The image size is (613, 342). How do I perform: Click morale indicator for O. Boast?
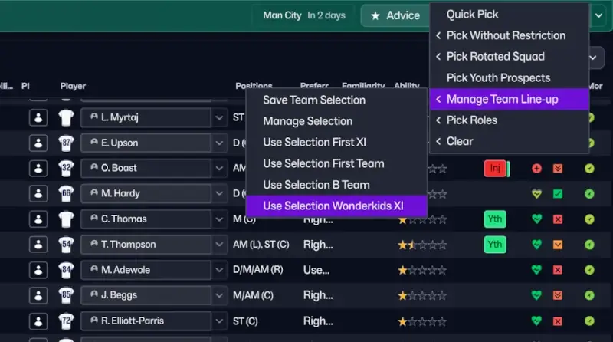pos(589,168)
